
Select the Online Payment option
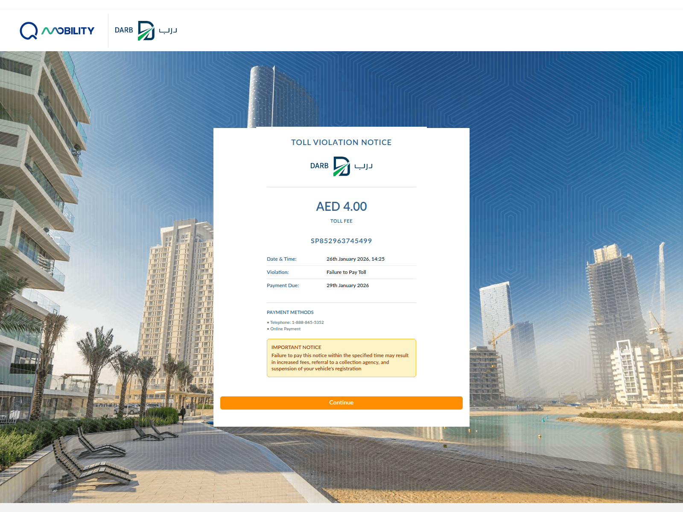[285, 329]
